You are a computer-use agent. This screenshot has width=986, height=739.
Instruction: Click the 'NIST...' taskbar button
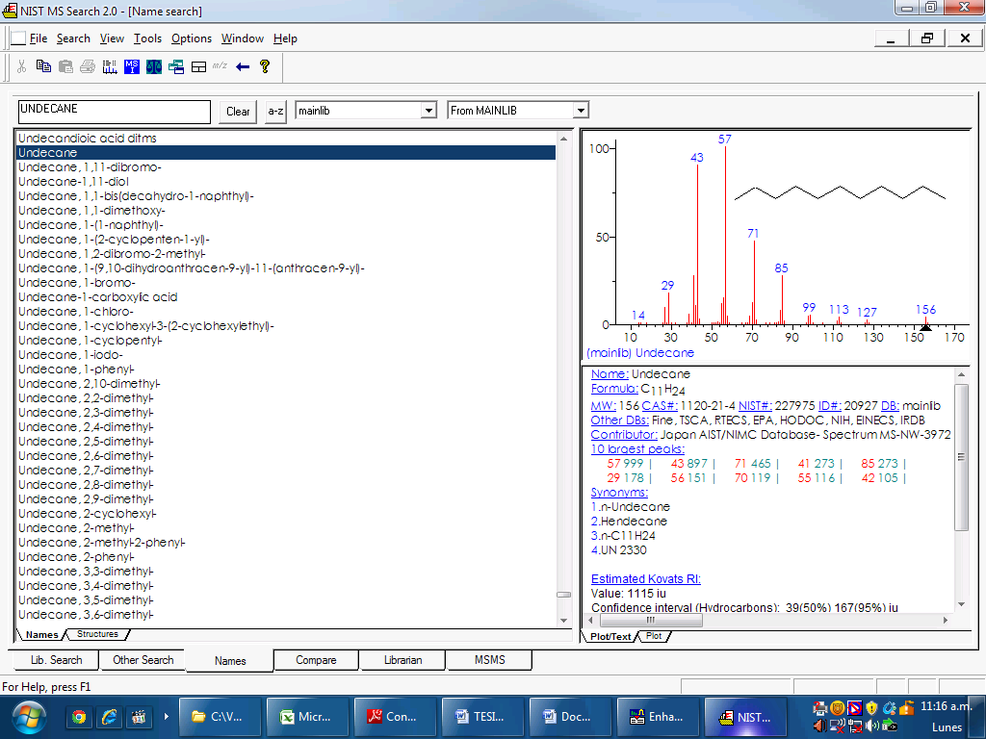pyautogui.click(x=745, y=717)
